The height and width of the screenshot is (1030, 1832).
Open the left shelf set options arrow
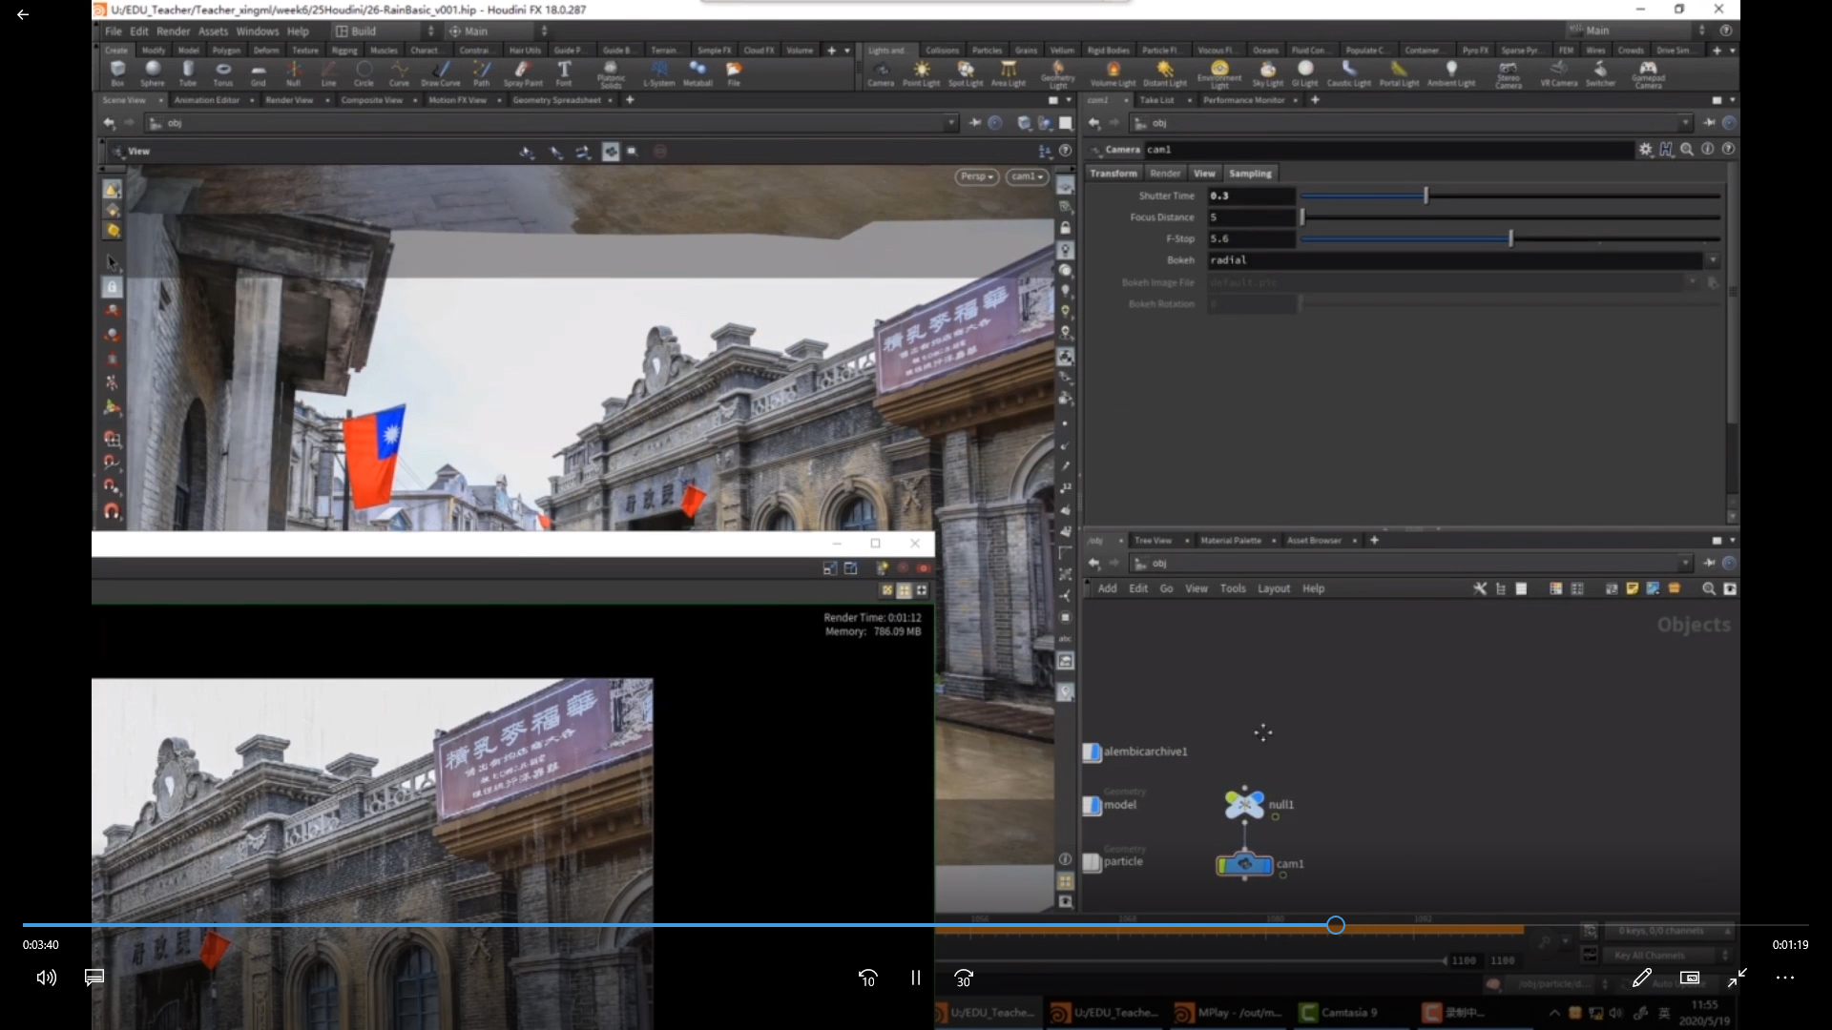(847, 50)
